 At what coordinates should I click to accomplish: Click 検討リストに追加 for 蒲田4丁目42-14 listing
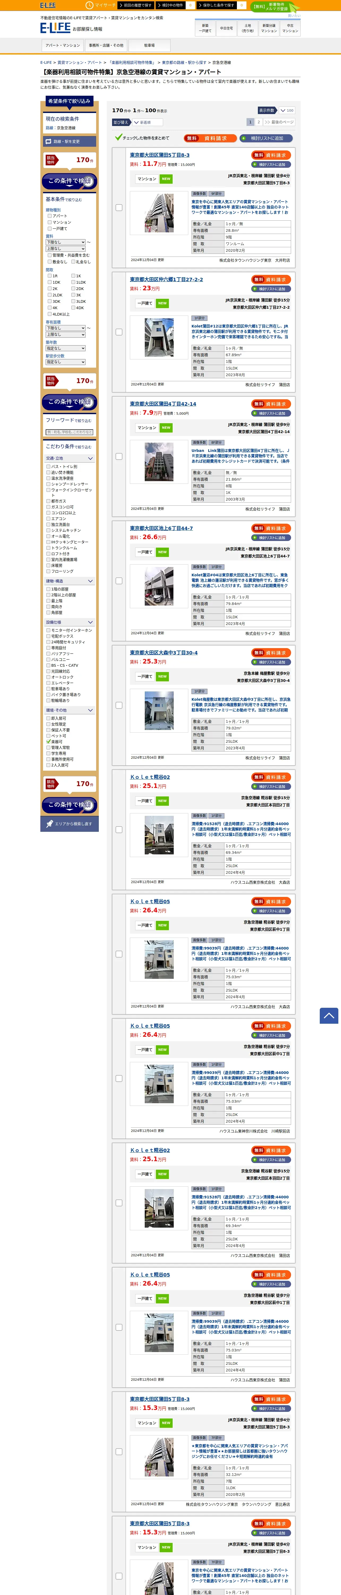click(271, 413)
